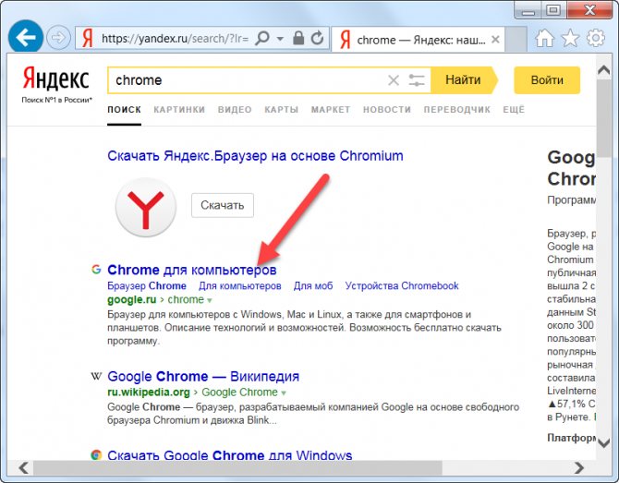The height and width of the screenshot is (483, 619).
Task: Open 'Google Chrome — Википедия' result
Action: click(203, 377)
